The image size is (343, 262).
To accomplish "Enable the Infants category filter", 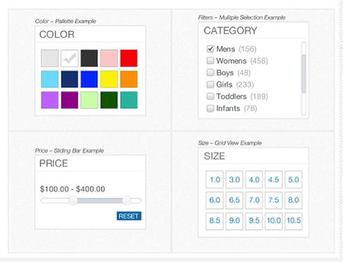I will click(211, 108).
